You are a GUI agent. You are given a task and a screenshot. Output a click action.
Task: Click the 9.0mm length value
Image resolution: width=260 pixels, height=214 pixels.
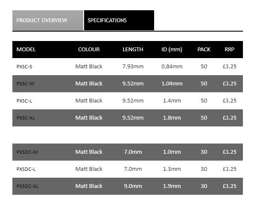(x=133, y=186)
